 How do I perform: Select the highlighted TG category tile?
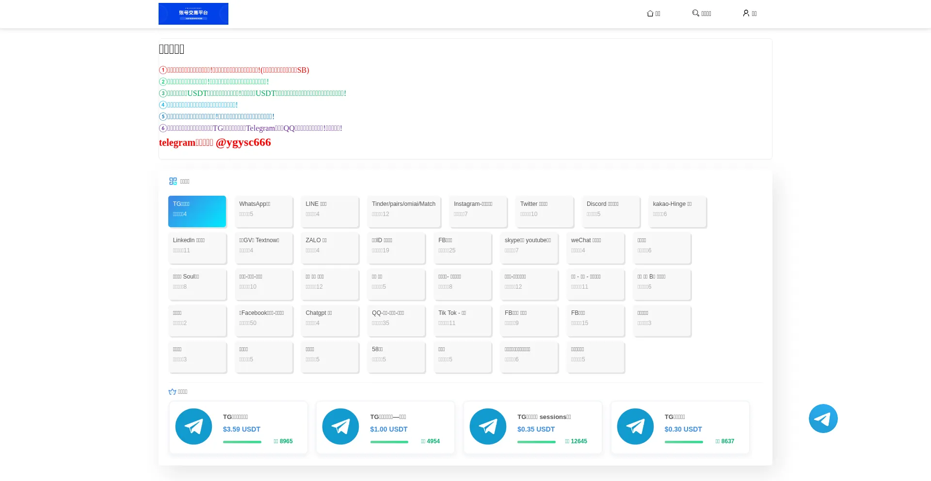pyautogui.click(x=197, y=211)
